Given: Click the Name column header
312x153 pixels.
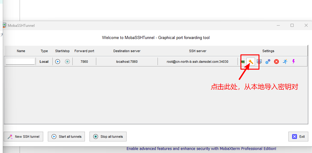Looking at the screenshot, I should point(21,51).
